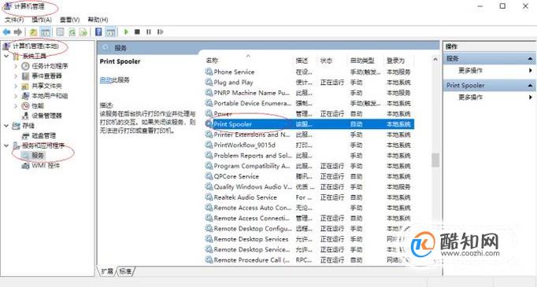
Task: Collapse the 服务和应用程序 tree node
Action: coord(6,145)
